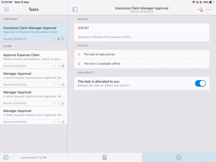Click 'Started 2019/05/14' under the title
216x162 pixels.
tap(141, 12)
